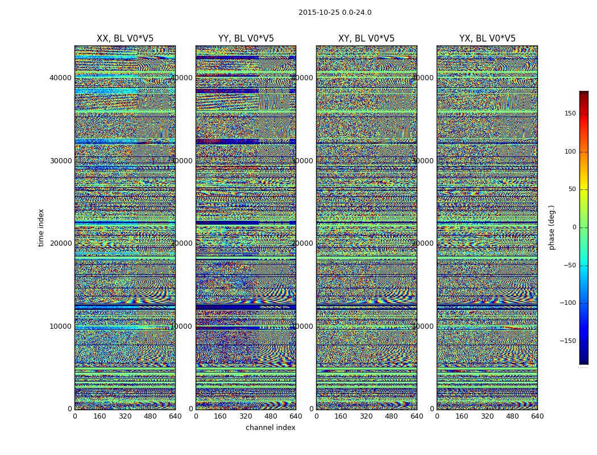Select the 'YY, BL V0*V5' subplot title

click(246, 39)
